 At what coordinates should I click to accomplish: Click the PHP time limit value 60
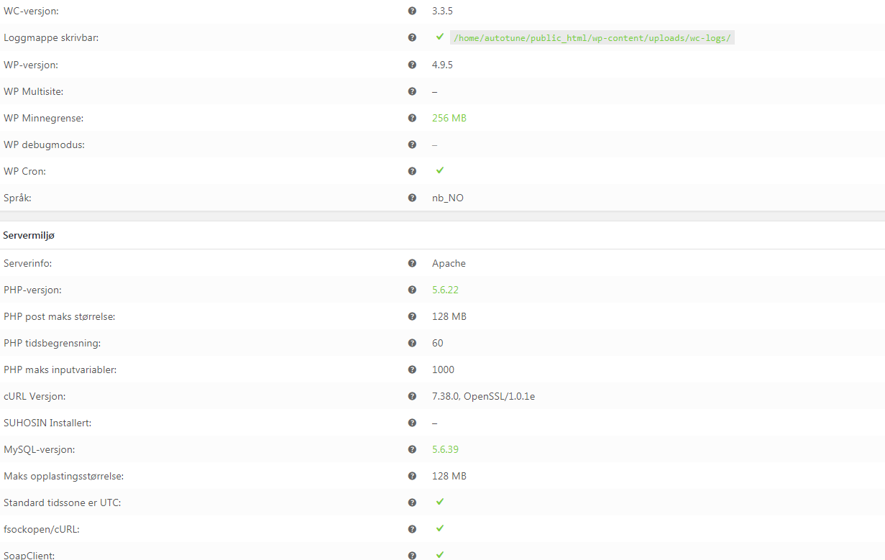[x=438, y=343]
